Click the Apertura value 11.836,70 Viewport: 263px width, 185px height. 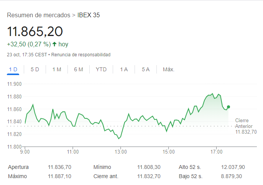[x=59, y=167]
